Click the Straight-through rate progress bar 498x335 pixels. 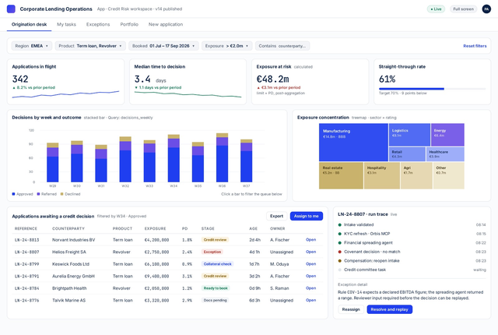[x=433, y=89]
